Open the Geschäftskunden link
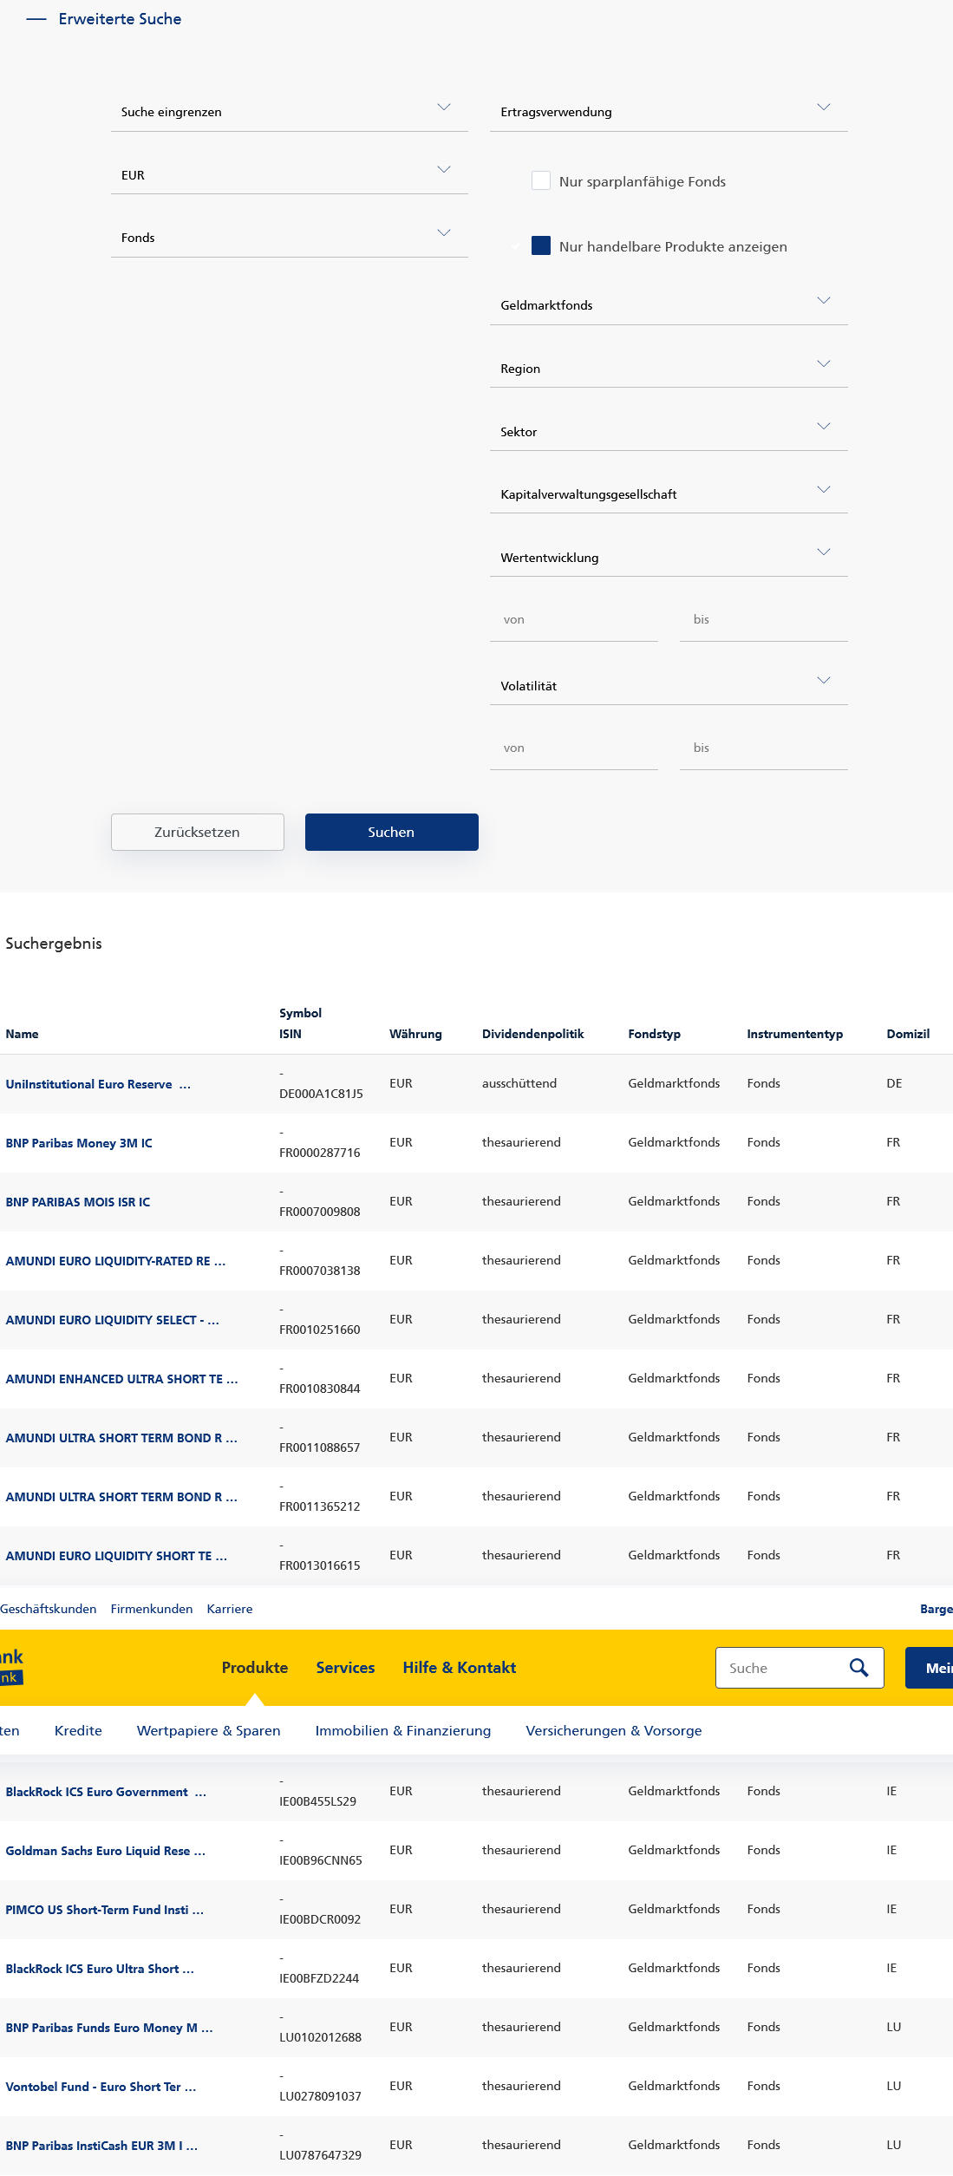 pyautogui.click(x=49, y=1609)
